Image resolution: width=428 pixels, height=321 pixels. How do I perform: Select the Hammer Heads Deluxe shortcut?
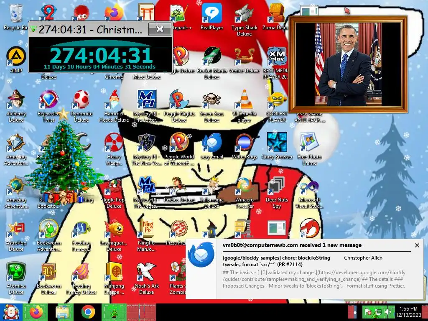point(114,106)
